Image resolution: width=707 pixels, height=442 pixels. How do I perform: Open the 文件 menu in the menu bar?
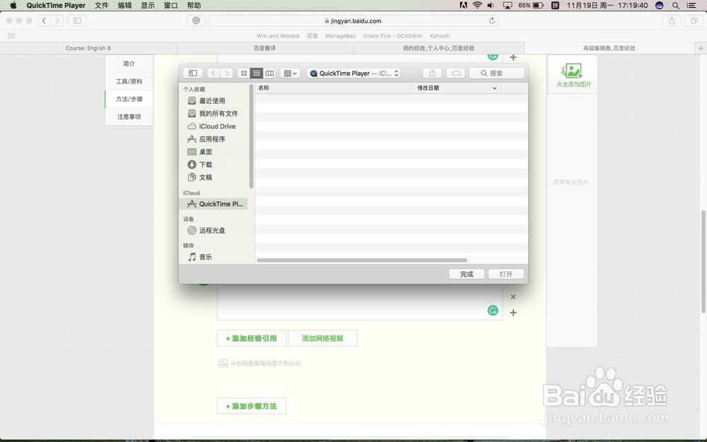click(101, 5)
